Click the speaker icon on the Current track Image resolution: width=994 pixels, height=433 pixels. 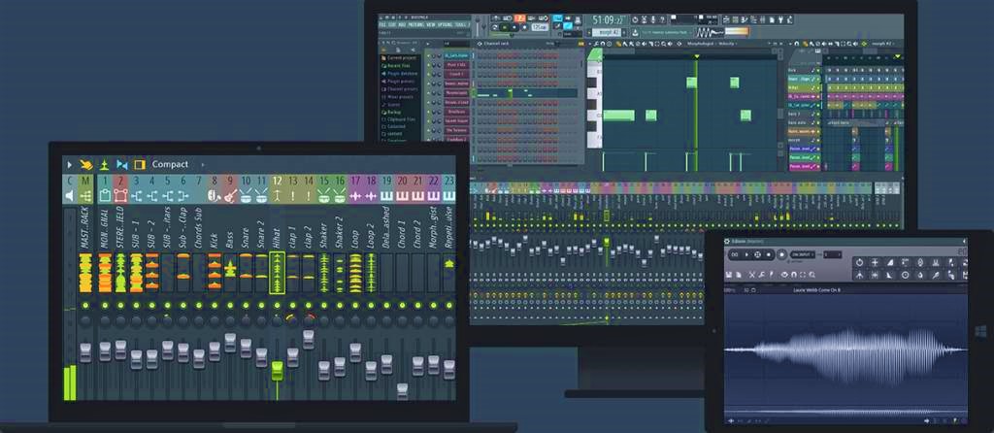pyautogui.click(x=70, y=196)
